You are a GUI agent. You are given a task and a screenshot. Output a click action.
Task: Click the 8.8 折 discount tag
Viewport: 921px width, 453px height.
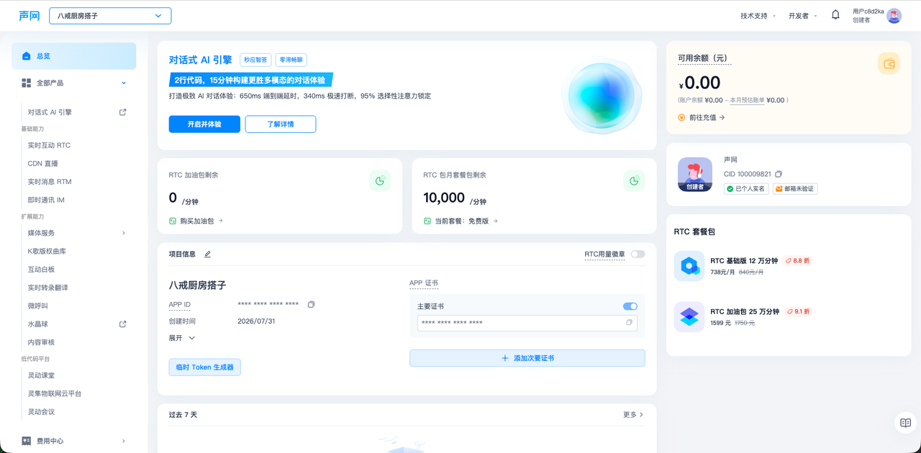799,261
